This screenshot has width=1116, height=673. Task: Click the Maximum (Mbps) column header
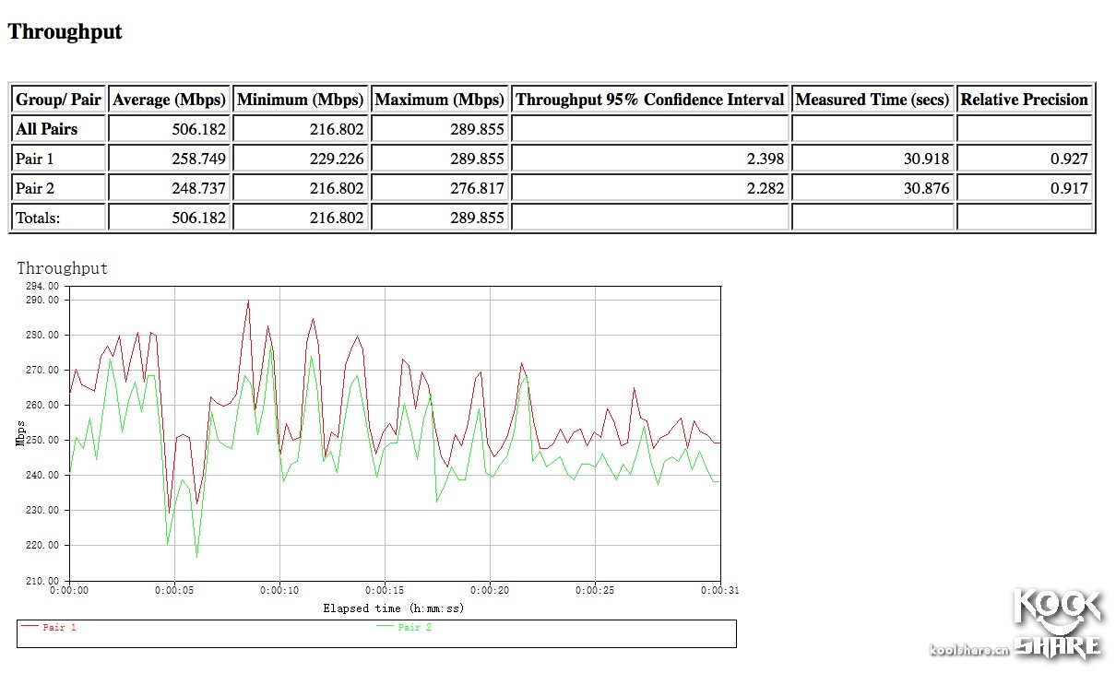coord(440,100)
